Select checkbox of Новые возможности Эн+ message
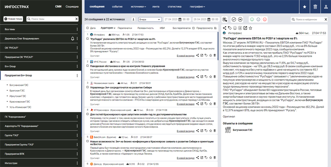Viewport: 331px width, 167px height. pyautogui.click(x=88, y=141)
